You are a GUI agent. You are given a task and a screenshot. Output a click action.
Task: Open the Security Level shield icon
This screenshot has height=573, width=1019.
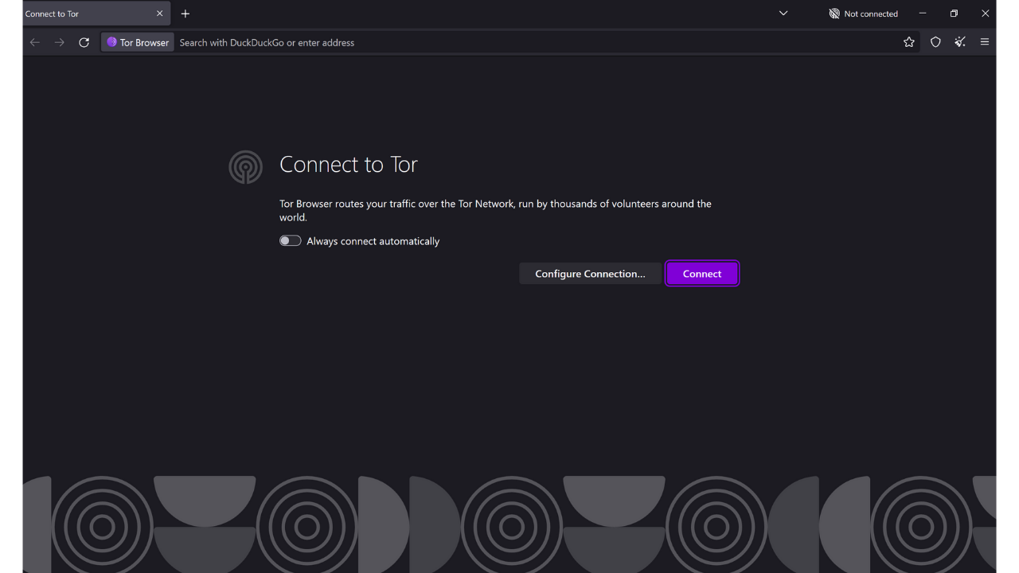(x=935, y=42)
